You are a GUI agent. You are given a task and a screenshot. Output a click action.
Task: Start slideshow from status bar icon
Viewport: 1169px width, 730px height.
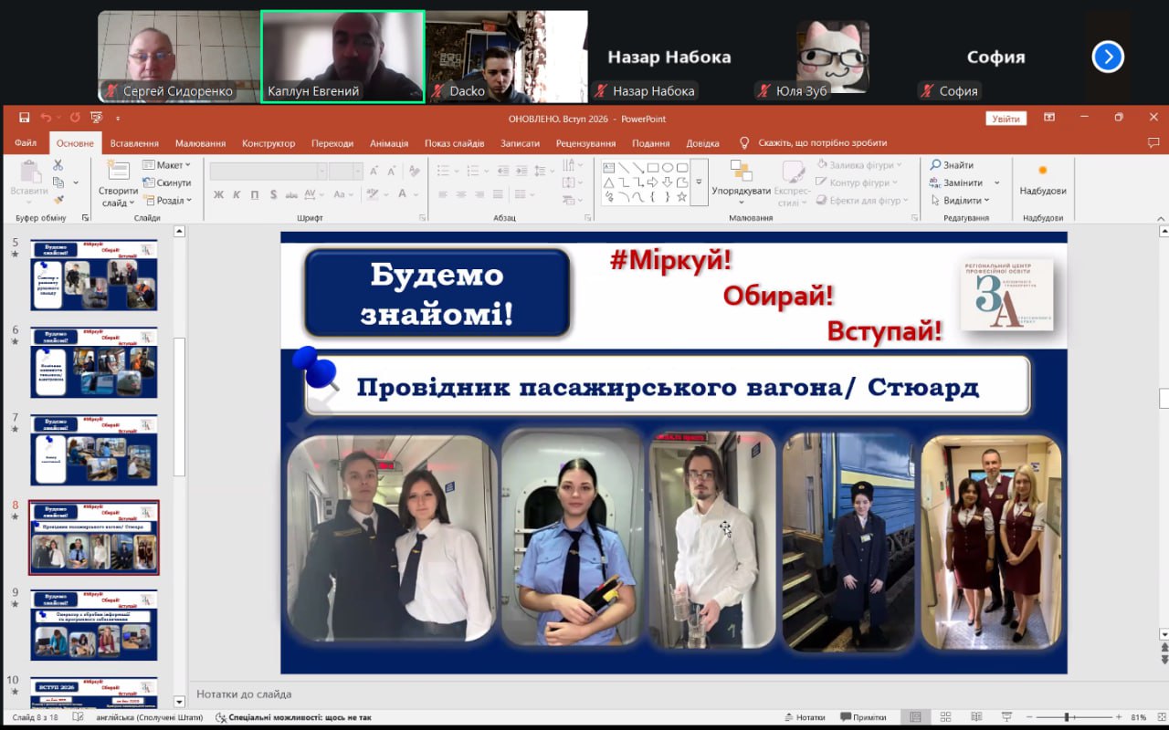pos(1006,717)
